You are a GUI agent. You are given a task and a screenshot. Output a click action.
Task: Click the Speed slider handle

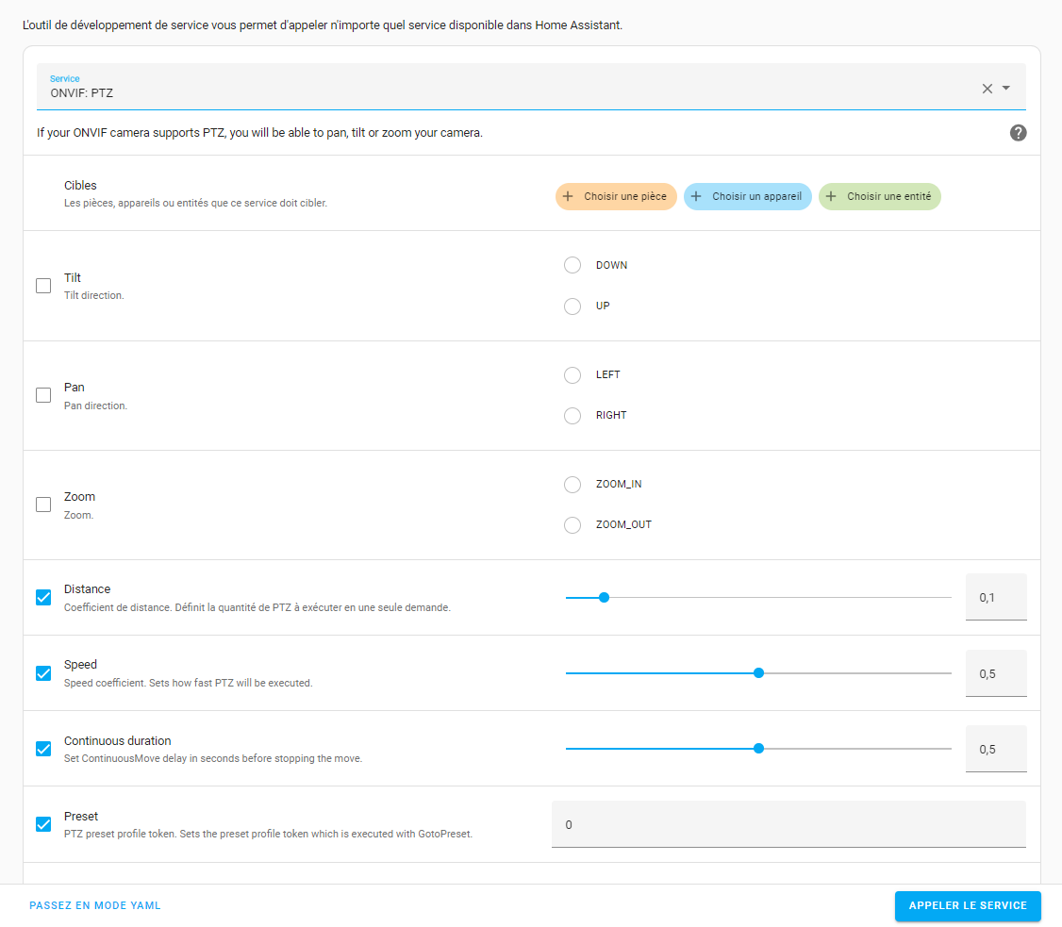click(x=758, y=673)
